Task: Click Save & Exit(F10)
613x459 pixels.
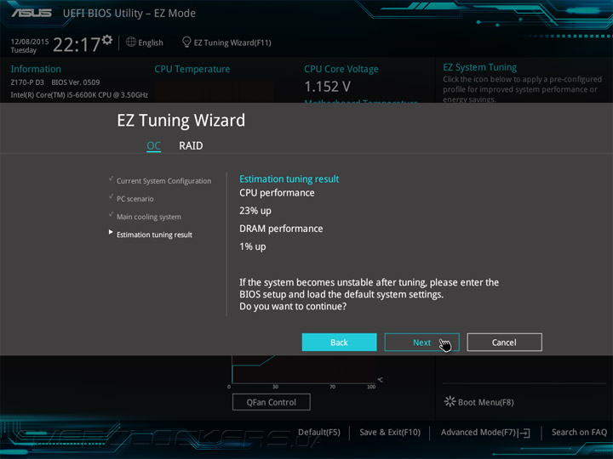Action: (x=390, y=433)
